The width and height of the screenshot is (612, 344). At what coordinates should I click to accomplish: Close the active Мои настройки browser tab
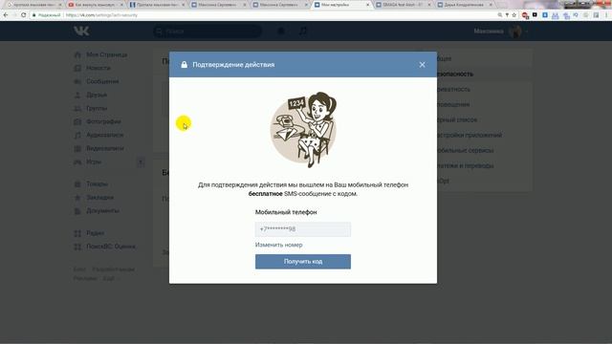(367, 5)
